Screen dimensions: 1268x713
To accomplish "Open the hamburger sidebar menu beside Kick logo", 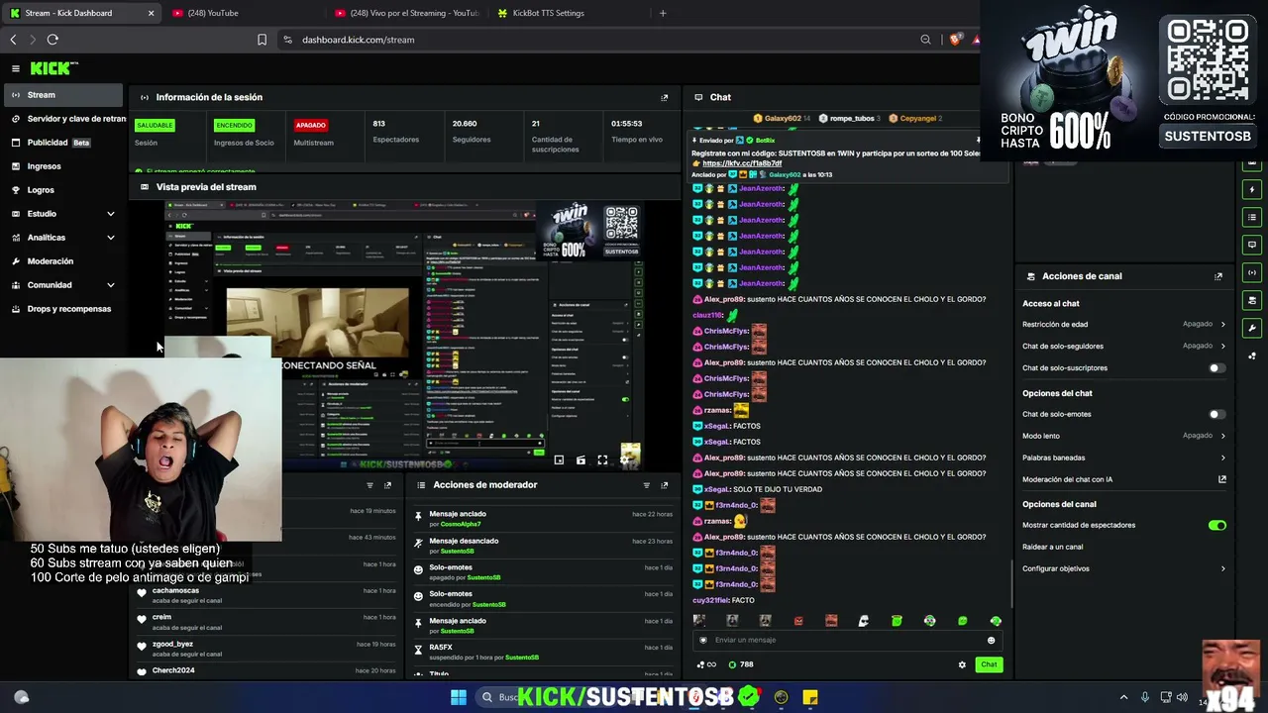I will tap(16, 68).
